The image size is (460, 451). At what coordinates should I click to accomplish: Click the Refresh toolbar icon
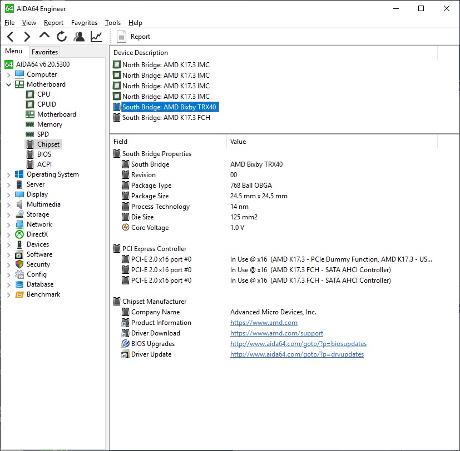(62, 37)
